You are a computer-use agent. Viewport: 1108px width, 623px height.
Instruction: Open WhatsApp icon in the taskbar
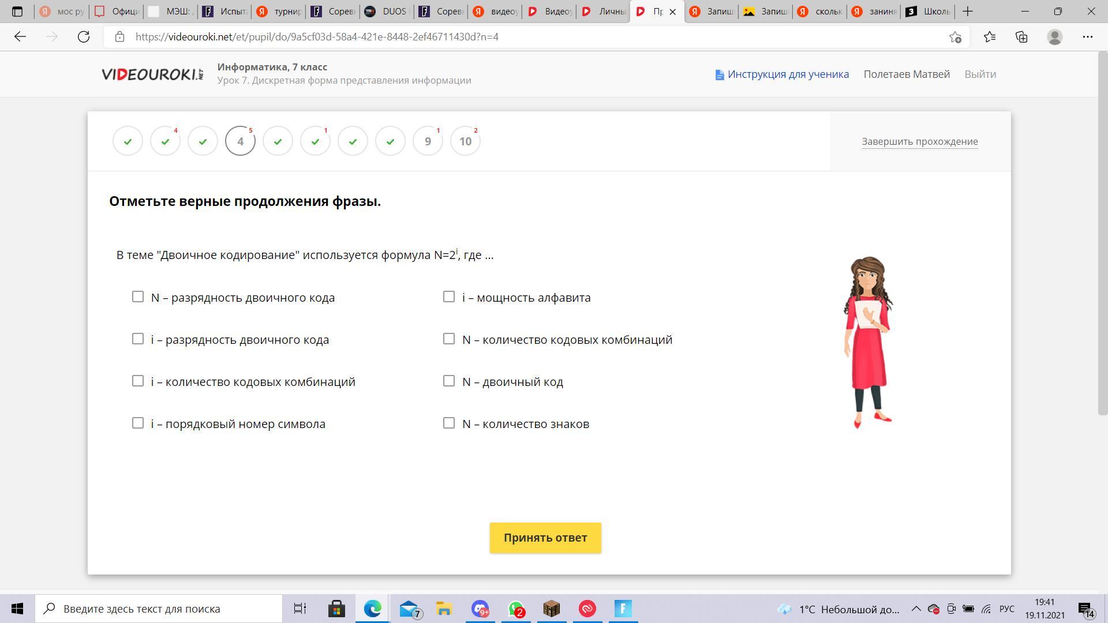click(x=516, y=609)
